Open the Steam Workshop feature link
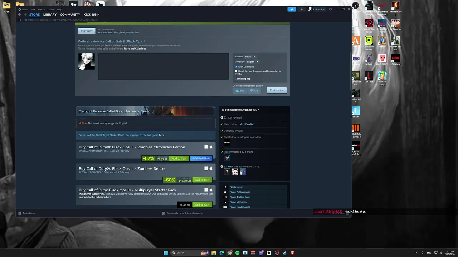The image size is (458, 257). [238, 202]
